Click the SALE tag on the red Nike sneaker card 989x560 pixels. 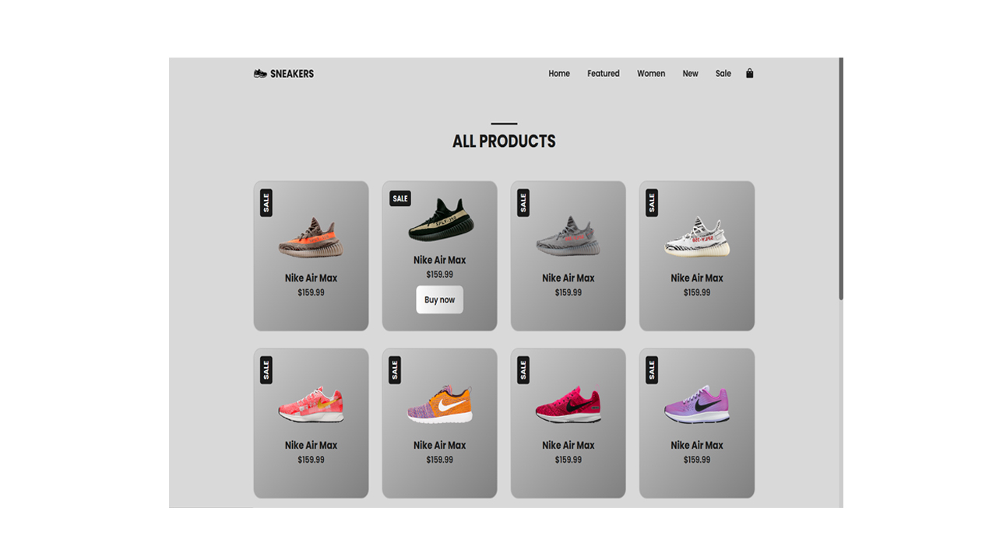click(523, 370)
